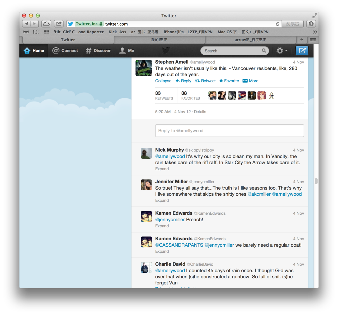The height and width of the screenshot is (315, 338).
Task: Open Stephen Amell's profile name
Action: click(172, 62)
